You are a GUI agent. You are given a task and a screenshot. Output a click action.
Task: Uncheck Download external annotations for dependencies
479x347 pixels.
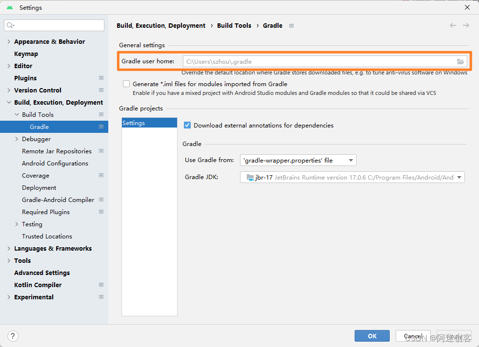187,125
